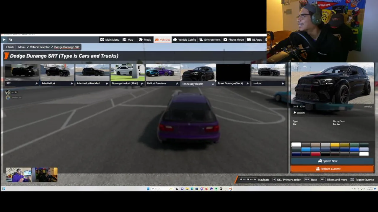378x212 pixels.
Task: Click wrench icon on AriesHellcatModded tile
Action: point(107,84)
